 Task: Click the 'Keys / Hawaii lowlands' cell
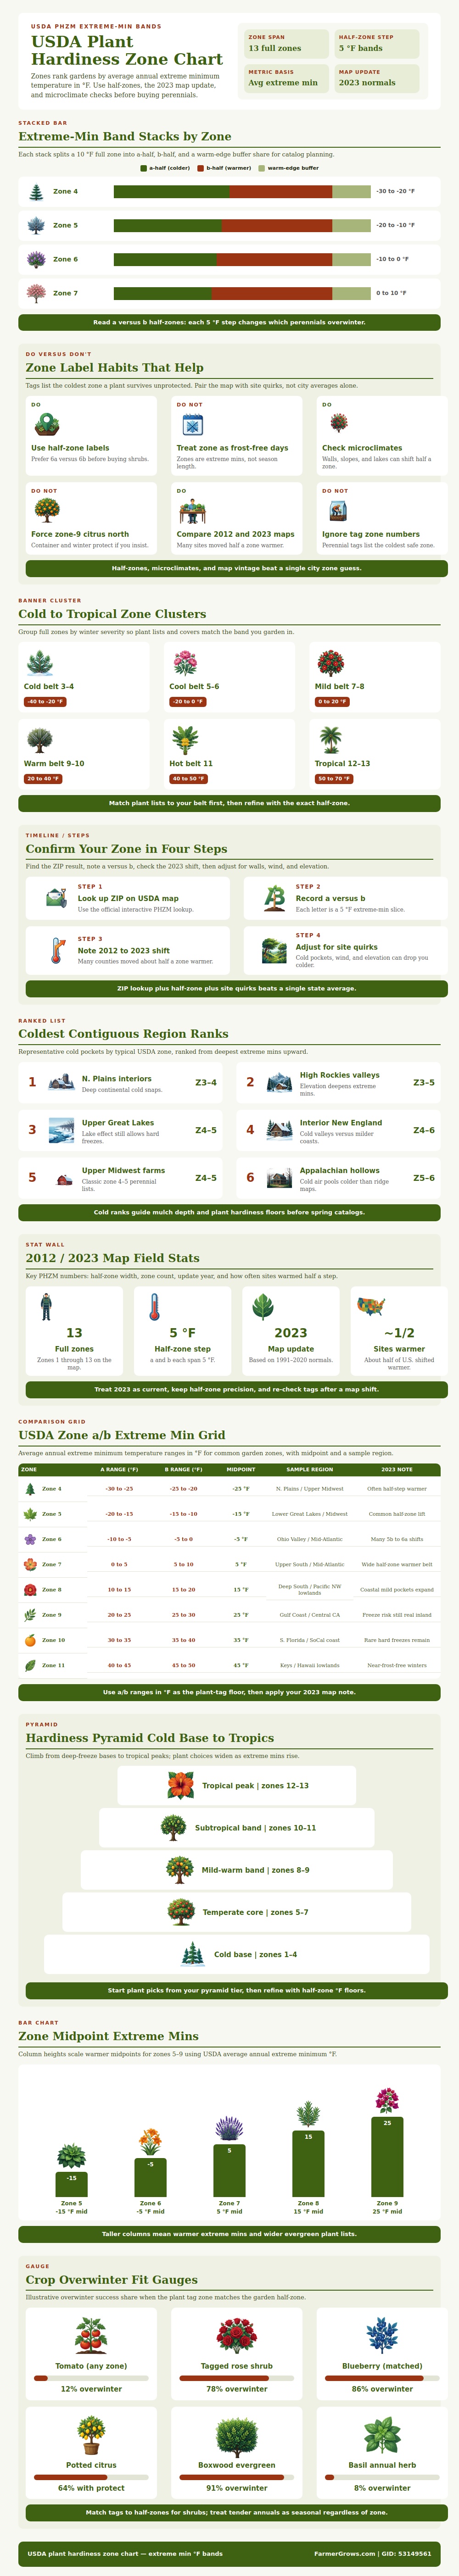pyautogui.click(x=310, y=1665)
